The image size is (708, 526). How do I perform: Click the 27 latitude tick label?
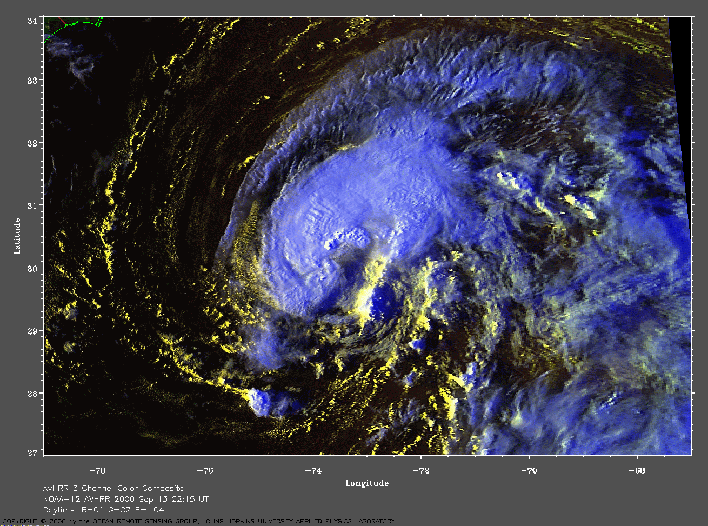(32, 452)
